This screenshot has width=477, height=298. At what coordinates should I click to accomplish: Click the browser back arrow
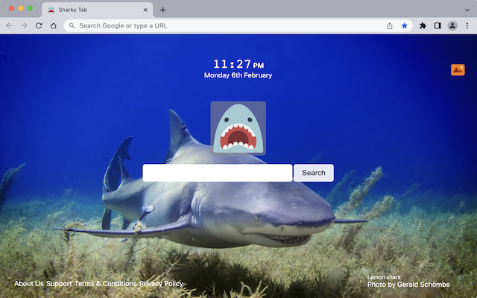9,26
